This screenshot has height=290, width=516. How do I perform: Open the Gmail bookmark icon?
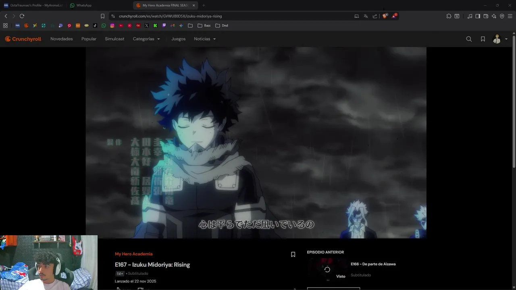[173, 25]
